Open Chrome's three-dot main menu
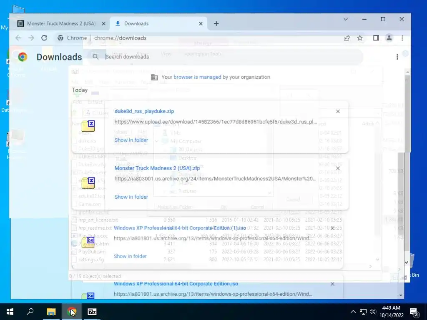The height and width of the screenshot is (320, 427). point(402,38)
